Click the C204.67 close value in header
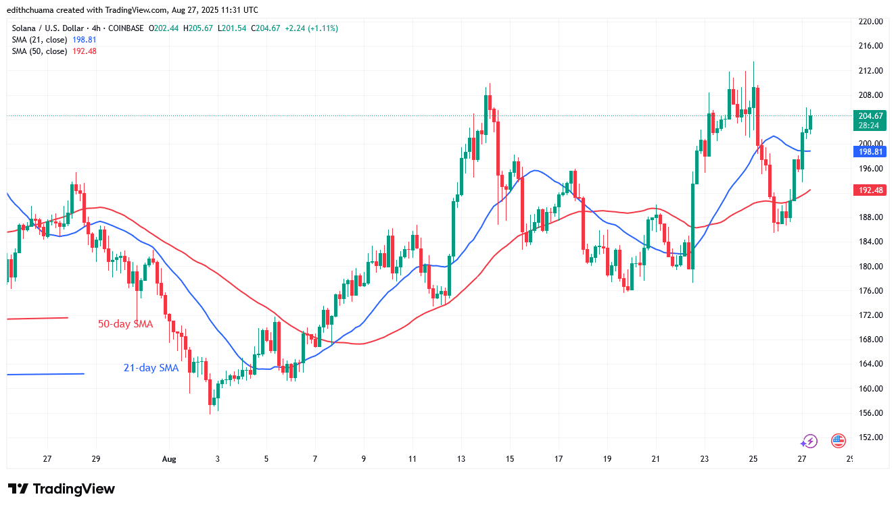Image resolution: width=896 pixels, height=509 pixels. pyautogui.click(x=266, y=28)
